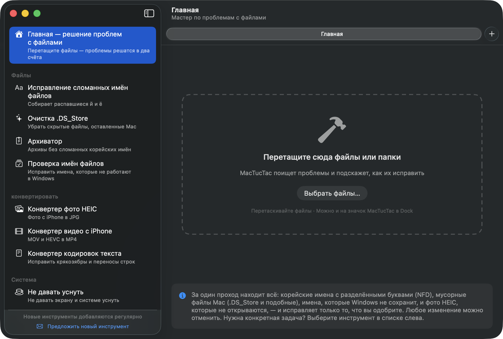This screenshot has height=339, width=503.
Task: Click the document icon for text encoding converter
Action: pos(19,253)
